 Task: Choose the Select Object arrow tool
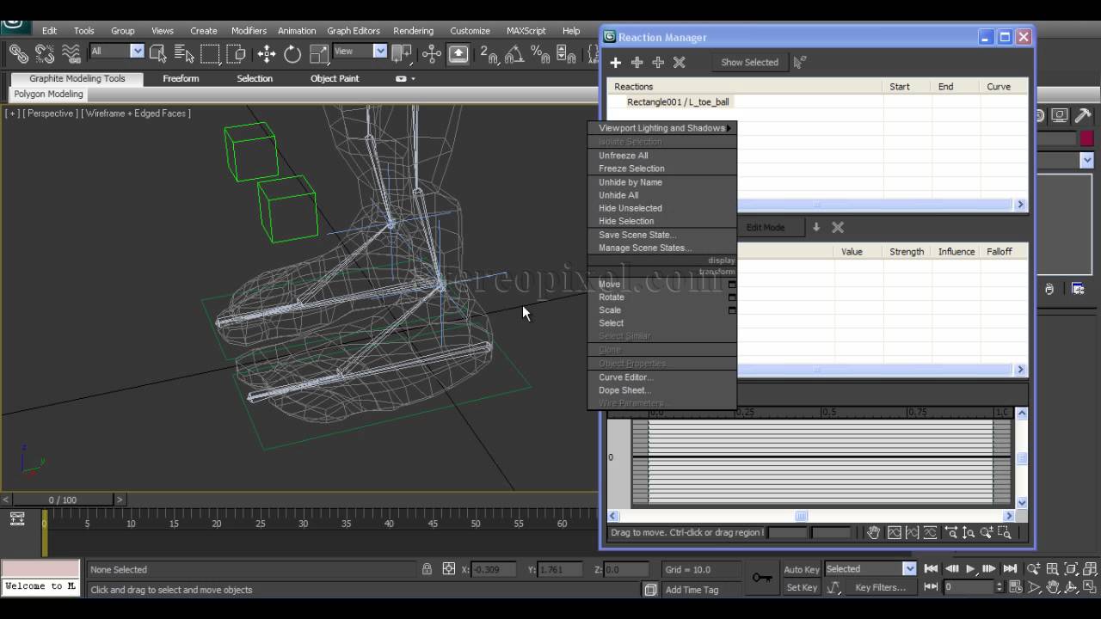point(157,53)
